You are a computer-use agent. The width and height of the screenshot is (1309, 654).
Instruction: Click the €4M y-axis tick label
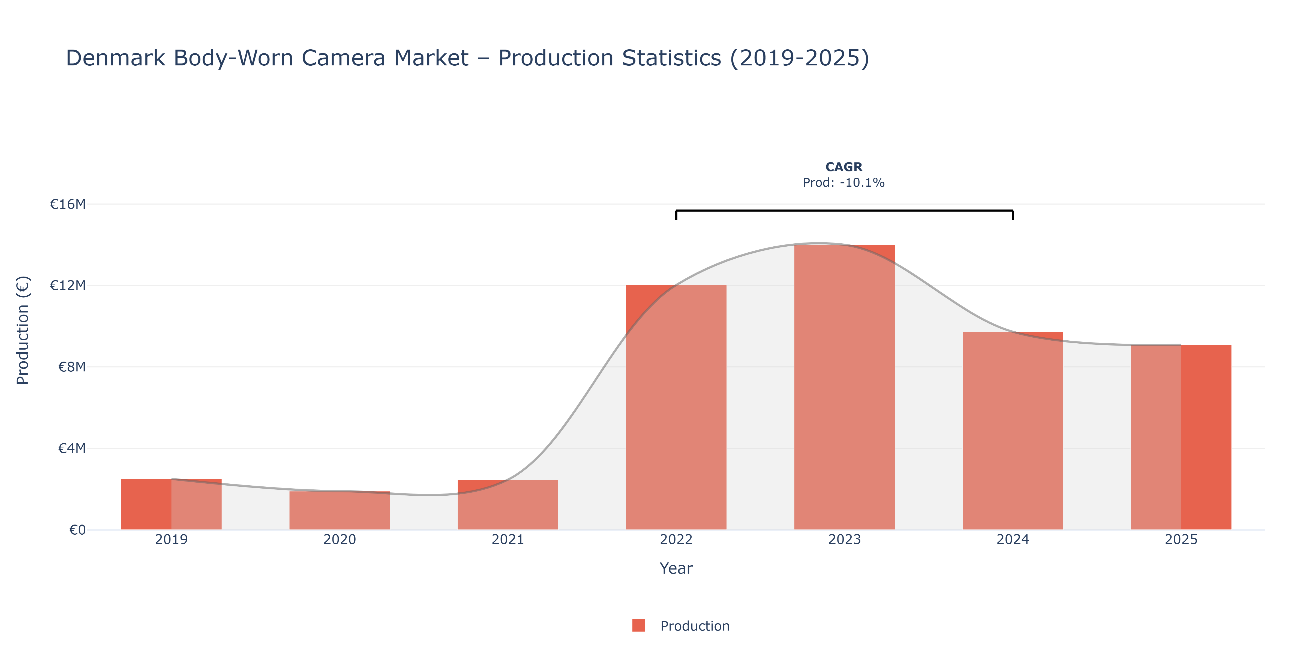pyautogui.click(x=72, y=448)
